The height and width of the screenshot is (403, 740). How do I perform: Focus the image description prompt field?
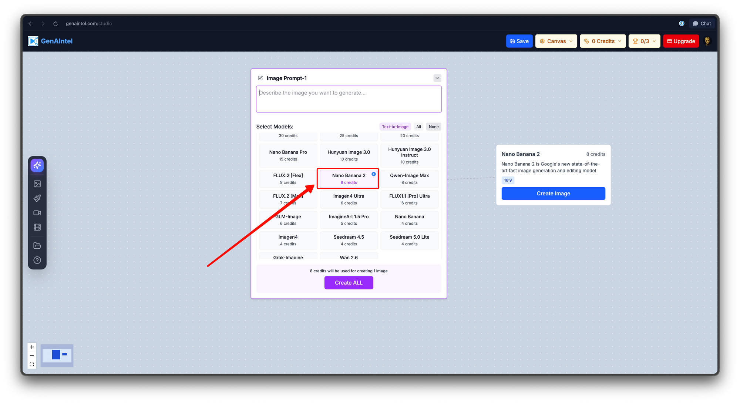pos(349,99)
